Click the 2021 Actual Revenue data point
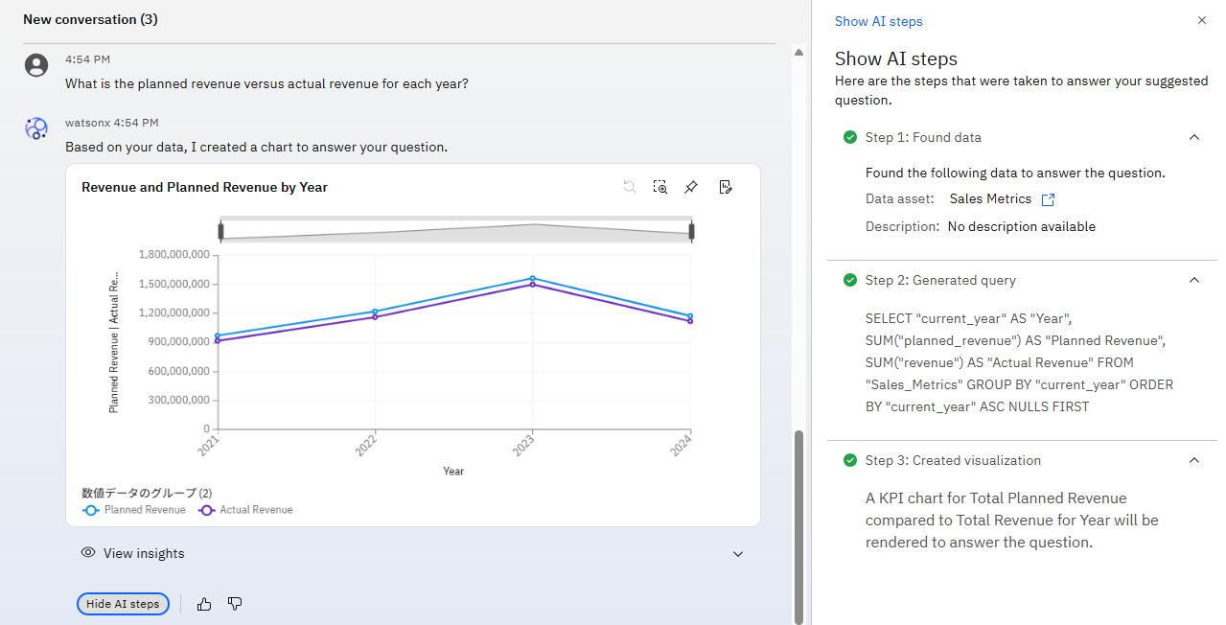The image size is (1226, 625). (218, 340)
